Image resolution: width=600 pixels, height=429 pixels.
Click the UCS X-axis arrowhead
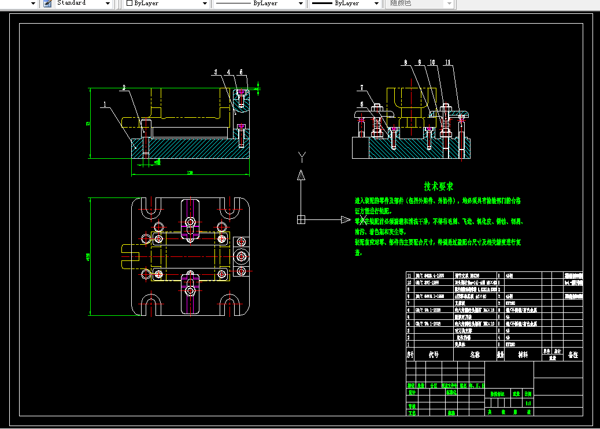click(x=346, y=220)
